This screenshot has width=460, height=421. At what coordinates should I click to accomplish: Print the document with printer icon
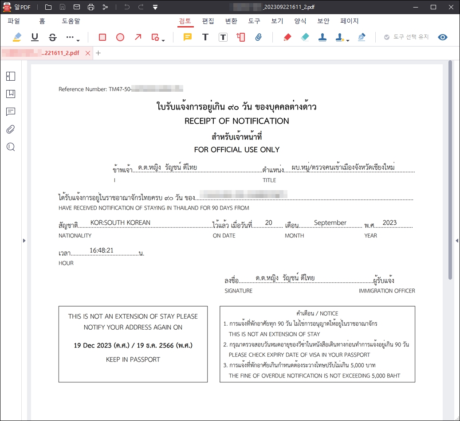tap(91, 7)
